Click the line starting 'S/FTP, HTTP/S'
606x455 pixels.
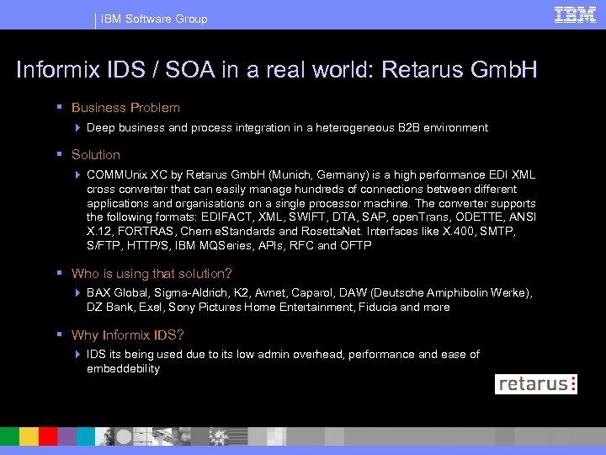pos(229,245)
